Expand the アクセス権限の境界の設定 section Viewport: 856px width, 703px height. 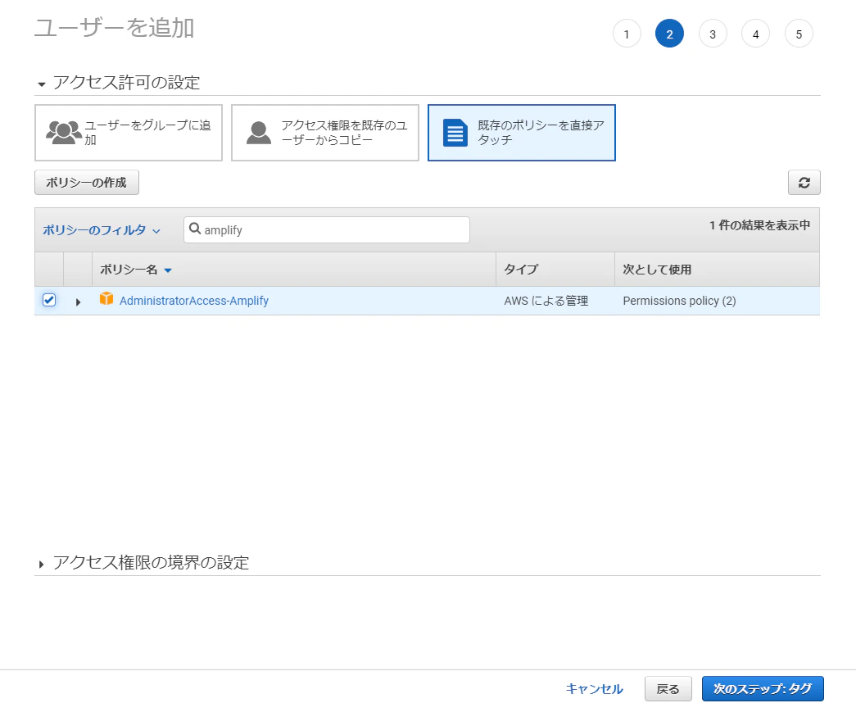click(42, 564)
